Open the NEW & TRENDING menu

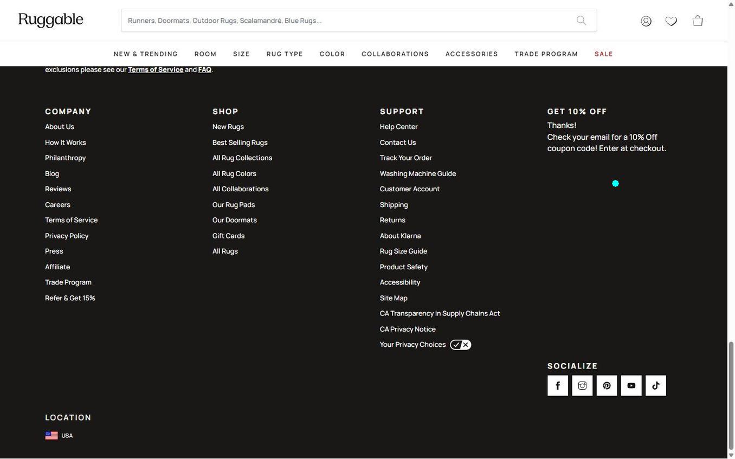146,53
